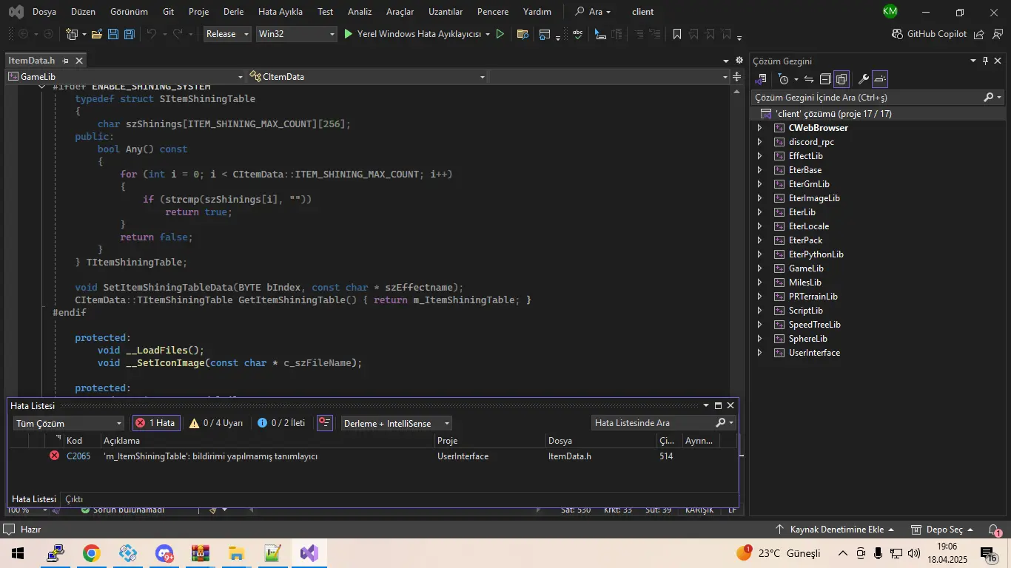Toggle the bookmark toolbar icon
The image size is (1011, 568).
[677, 34]
